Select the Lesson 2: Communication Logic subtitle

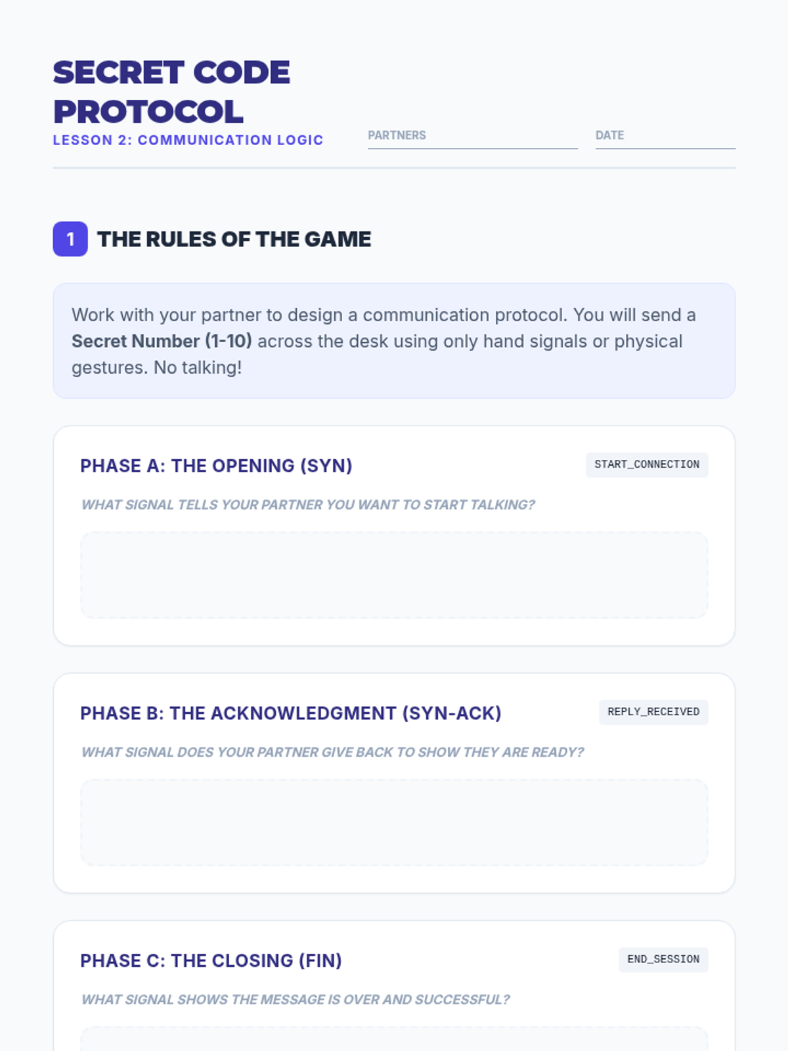[188, 140]
